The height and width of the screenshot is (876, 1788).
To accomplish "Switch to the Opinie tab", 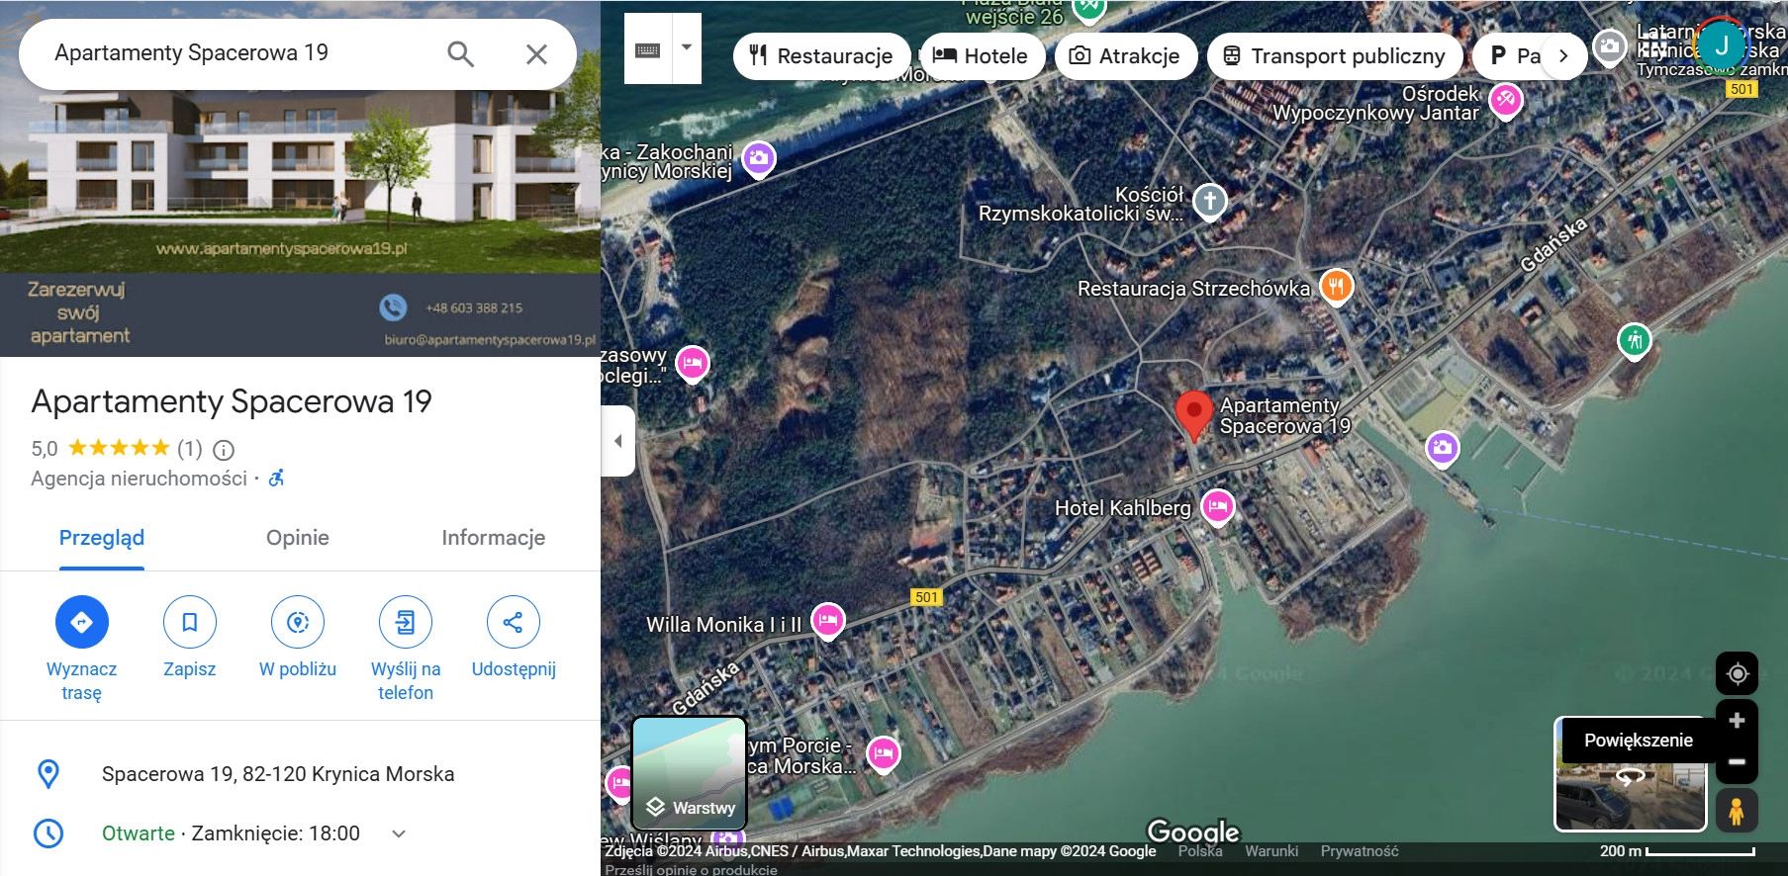I will coord(297,538).
